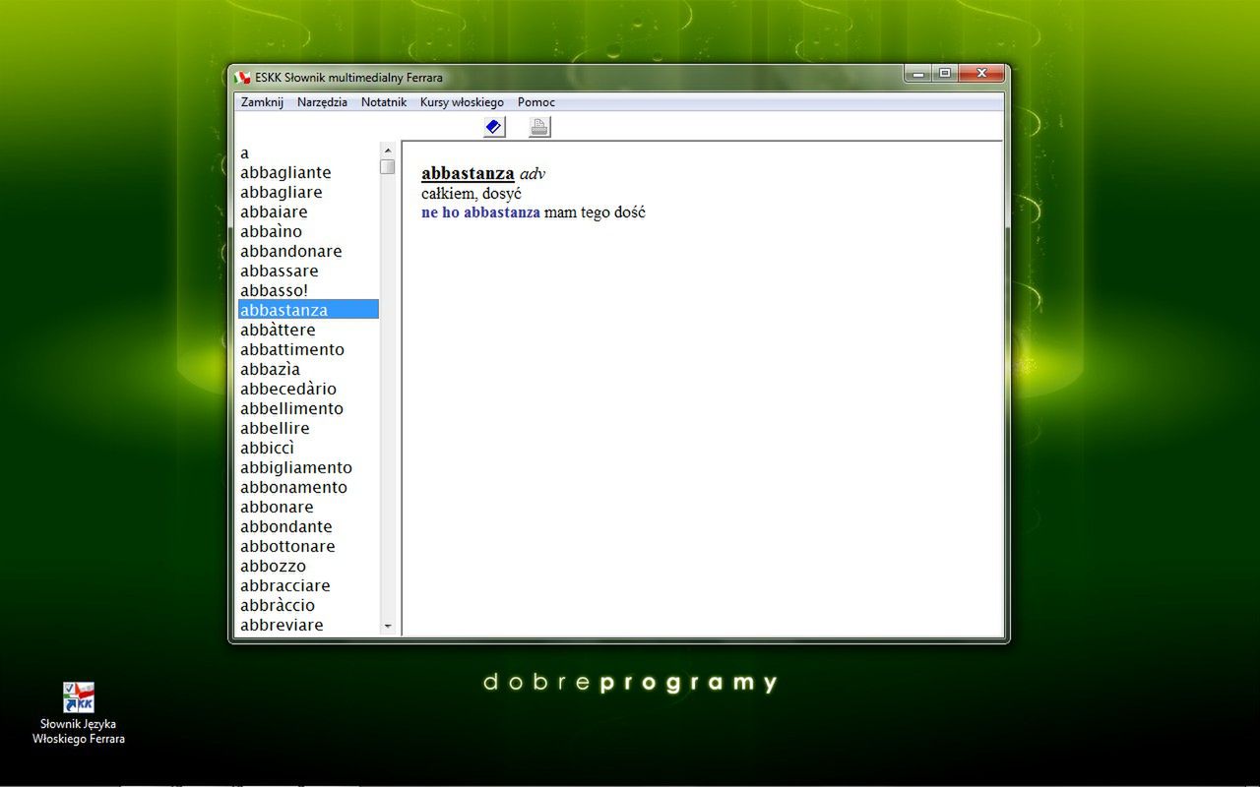This screenshot has width=1260, height=787.
Task: Select the word 'a' in the list
Action: coord(308,152)
